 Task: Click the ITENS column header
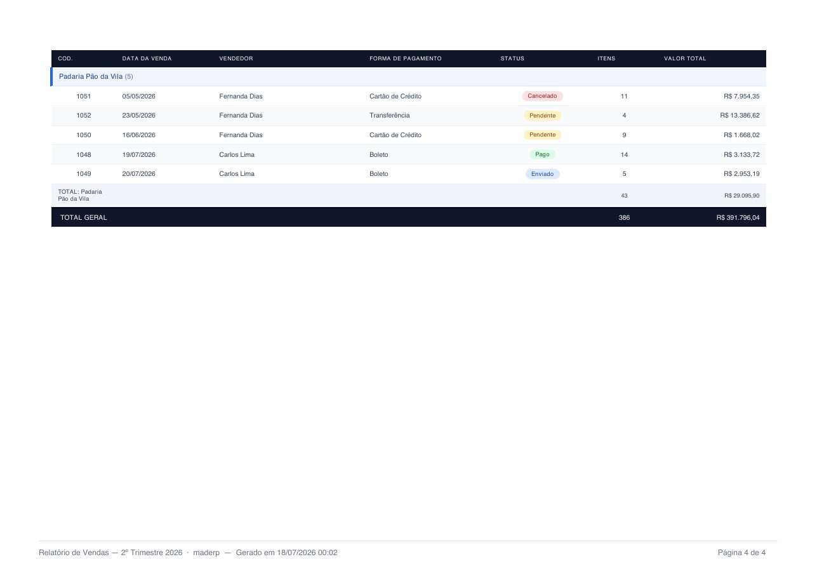click(606, 58)
